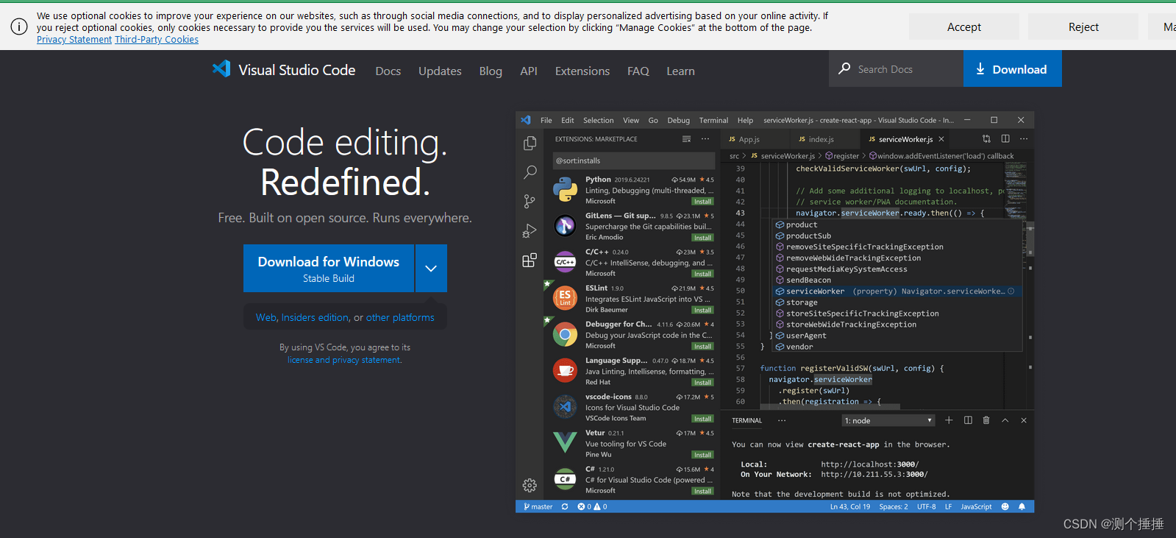The image size is (1176, 538).
Task: Open the '1: node' terminal dropdown
Action: (x=888, y=420)
